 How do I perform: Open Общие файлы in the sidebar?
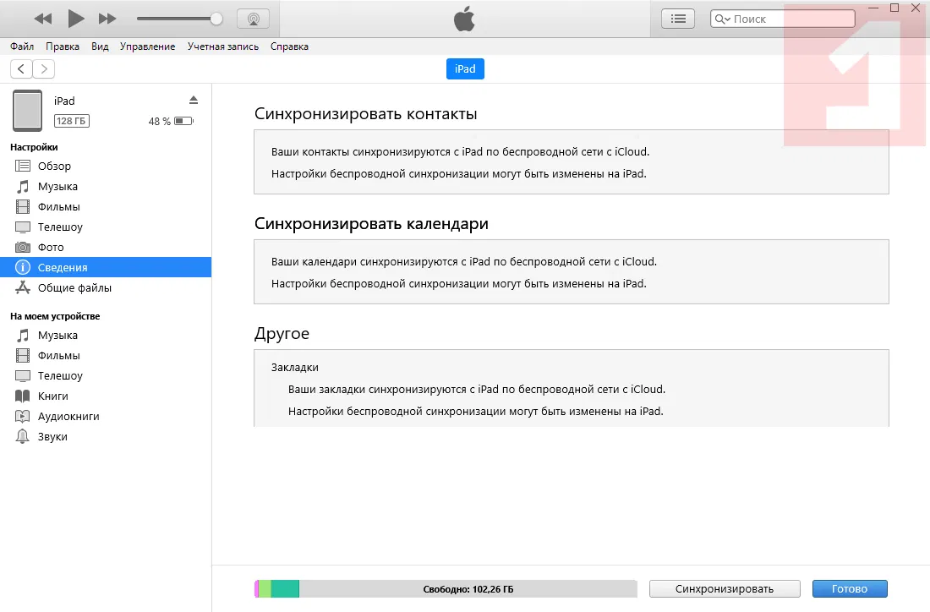(x=74, y=288)
